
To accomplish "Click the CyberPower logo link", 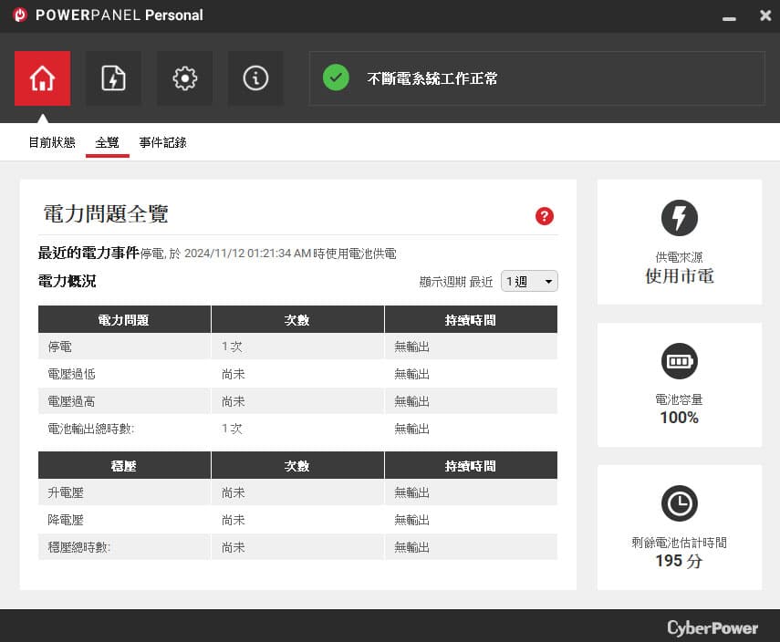I will click(x=712, y=627).
